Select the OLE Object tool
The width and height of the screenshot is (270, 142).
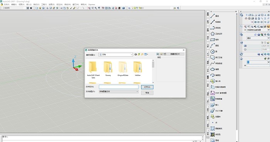216,111
